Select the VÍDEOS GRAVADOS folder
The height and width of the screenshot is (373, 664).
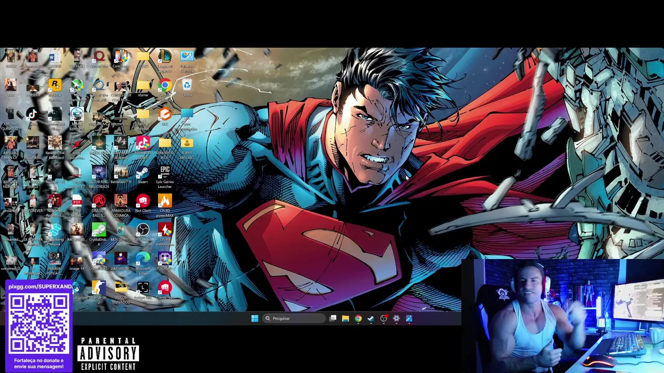121,293
